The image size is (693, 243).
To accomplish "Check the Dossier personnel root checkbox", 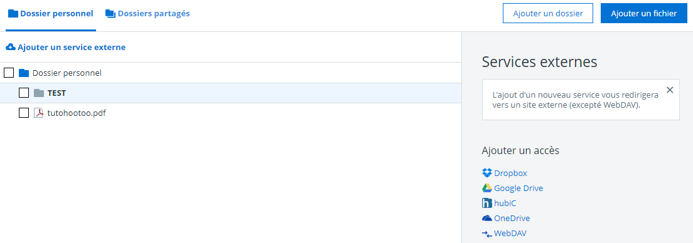I will pos(8,73).
